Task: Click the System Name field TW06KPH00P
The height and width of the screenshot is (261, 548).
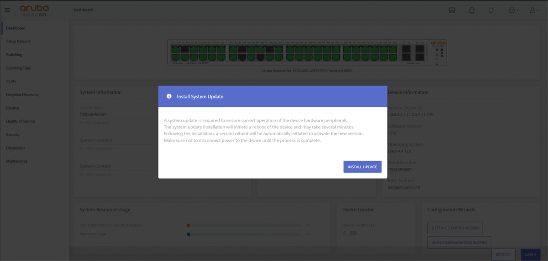Action: click(118, 115)
